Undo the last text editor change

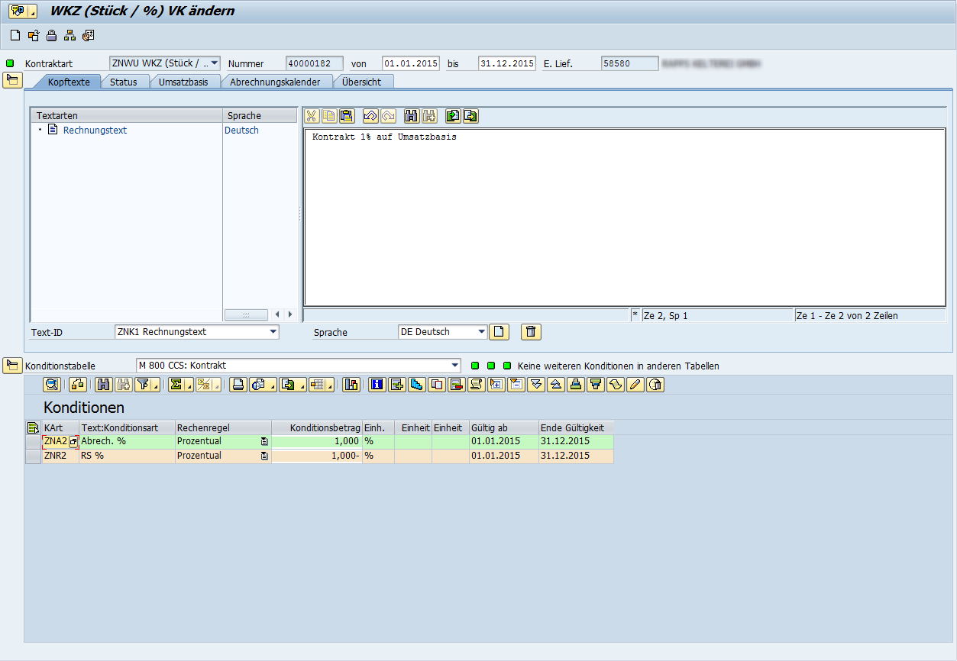click(370, 116)
